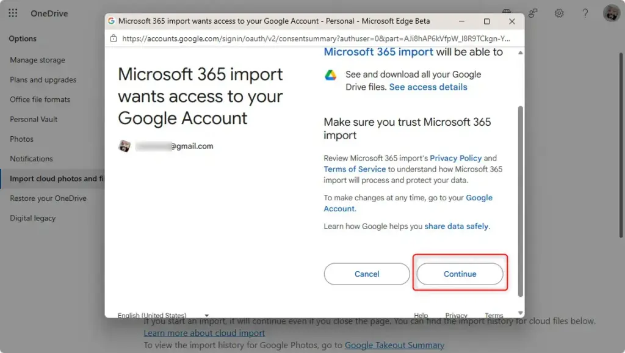625x353 pixels.
Task: Open the English (United States) language dropdown
Action: (x=163, y=315)
